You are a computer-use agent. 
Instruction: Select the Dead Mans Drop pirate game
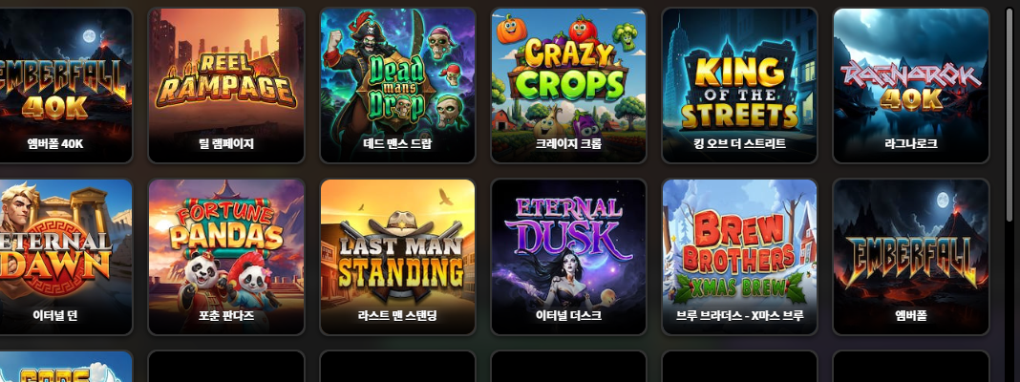[397, 85]
